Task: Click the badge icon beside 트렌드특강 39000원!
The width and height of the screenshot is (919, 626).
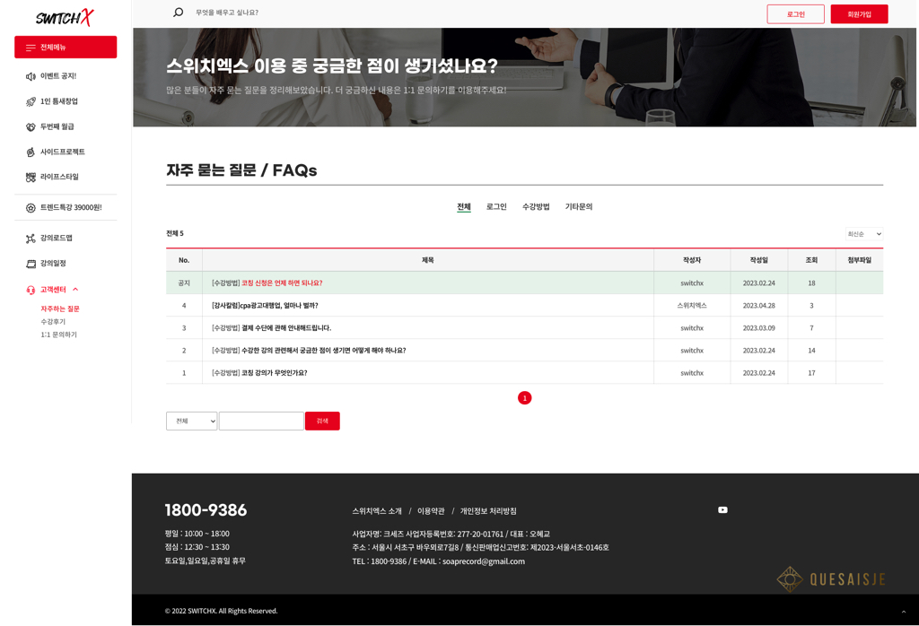Action: (31, 208)
